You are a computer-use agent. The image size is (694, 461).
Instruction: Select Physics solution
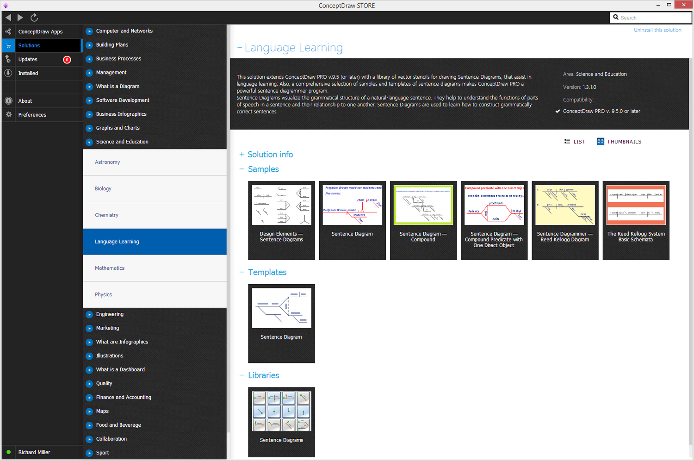click(x=155, y=295)
